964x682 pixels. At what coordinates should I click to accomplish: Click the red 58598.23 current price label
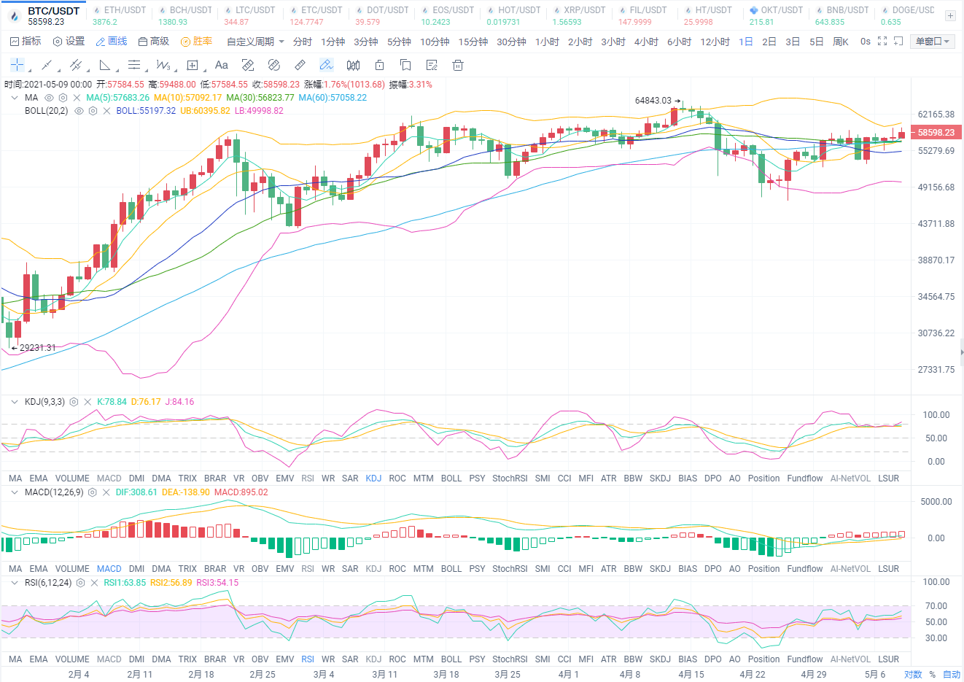pyautogui.click(x=936, y=133)
